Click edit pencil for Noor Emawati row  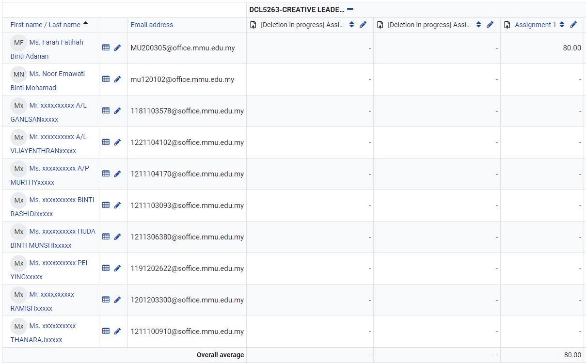coord(117,79)
